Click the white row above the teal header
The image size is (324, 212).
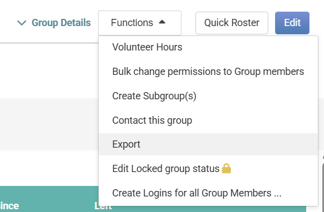coord(49,168)
